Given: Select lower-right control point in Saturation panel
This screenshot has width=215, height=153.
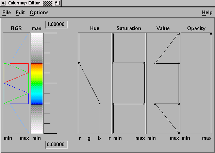Looking at the screenshot, I should 145,104.
